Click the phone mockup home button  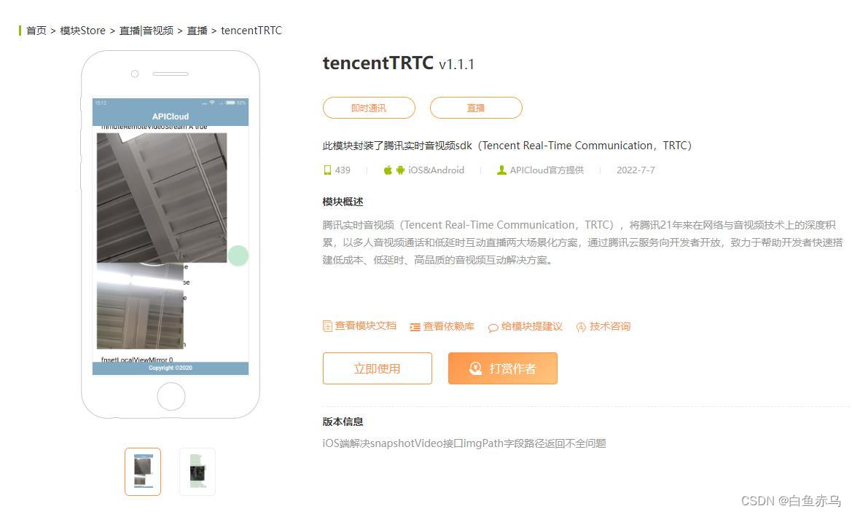(171, 397)
